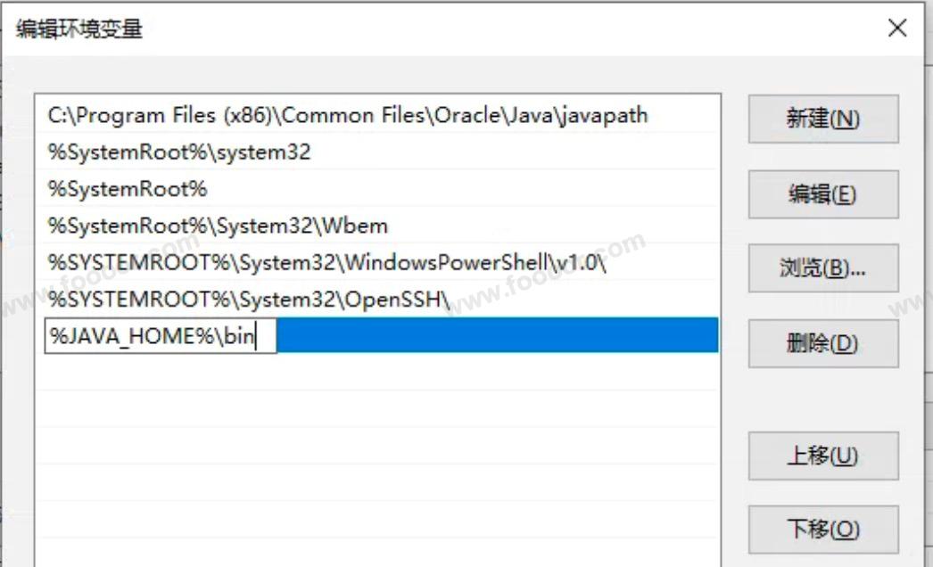Click the blank list row beside the 下移 button

point(376,528)
